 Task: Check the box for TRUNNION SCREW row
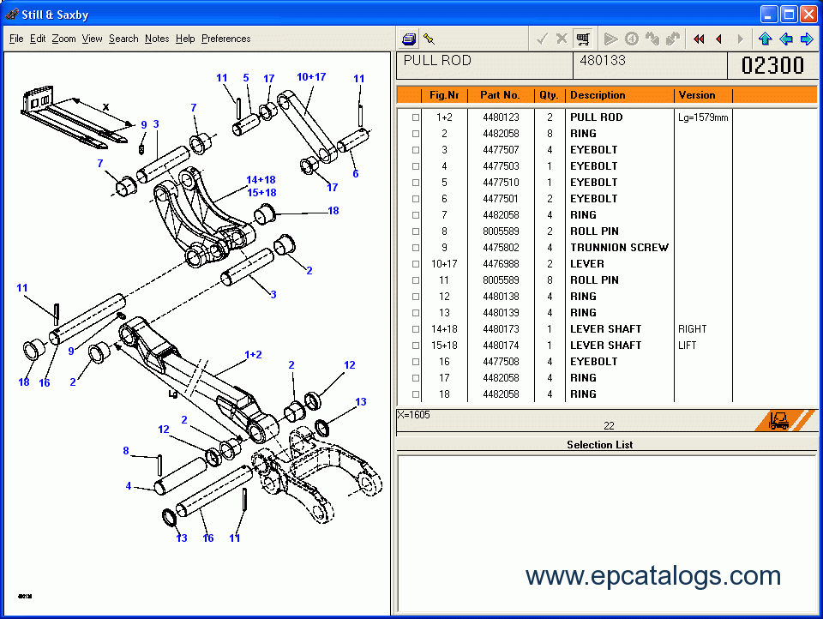click(416, 248)
